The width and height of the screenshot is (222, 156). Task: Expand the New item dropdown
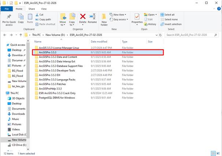pyautogui.click(x=120, y=15)
